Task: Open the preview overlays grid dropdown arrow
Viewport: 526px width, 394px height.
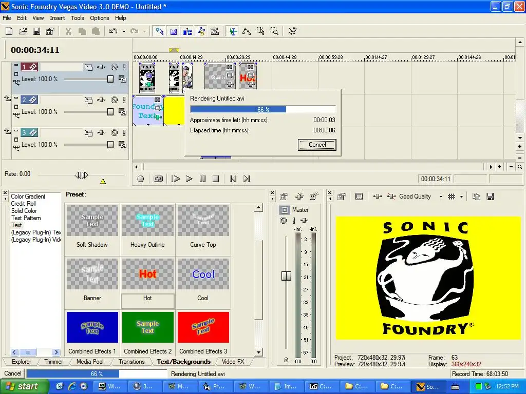Action: point(462,196)
